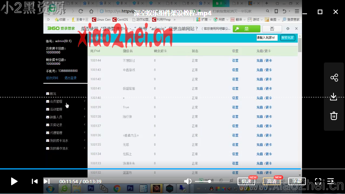
Task: Toggle the 字幕 subtitles option
Action: tap(297, 181)
